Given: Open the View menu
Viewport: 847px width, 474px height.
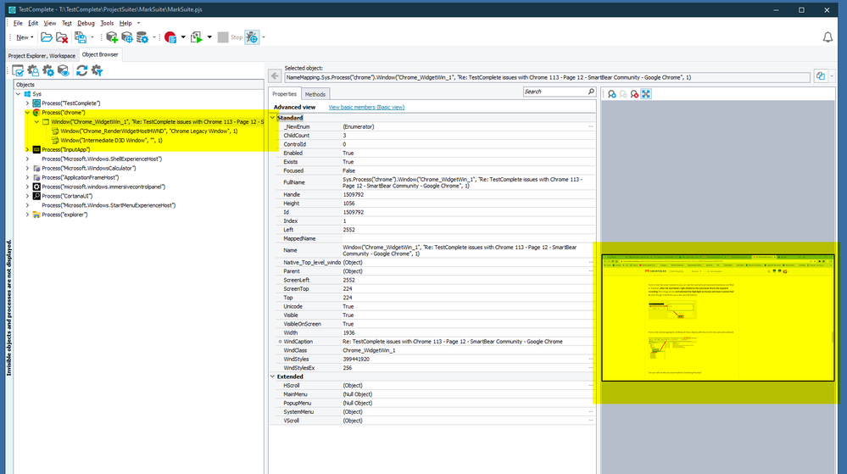Looking at the screenshot, I should pos(50,23).
